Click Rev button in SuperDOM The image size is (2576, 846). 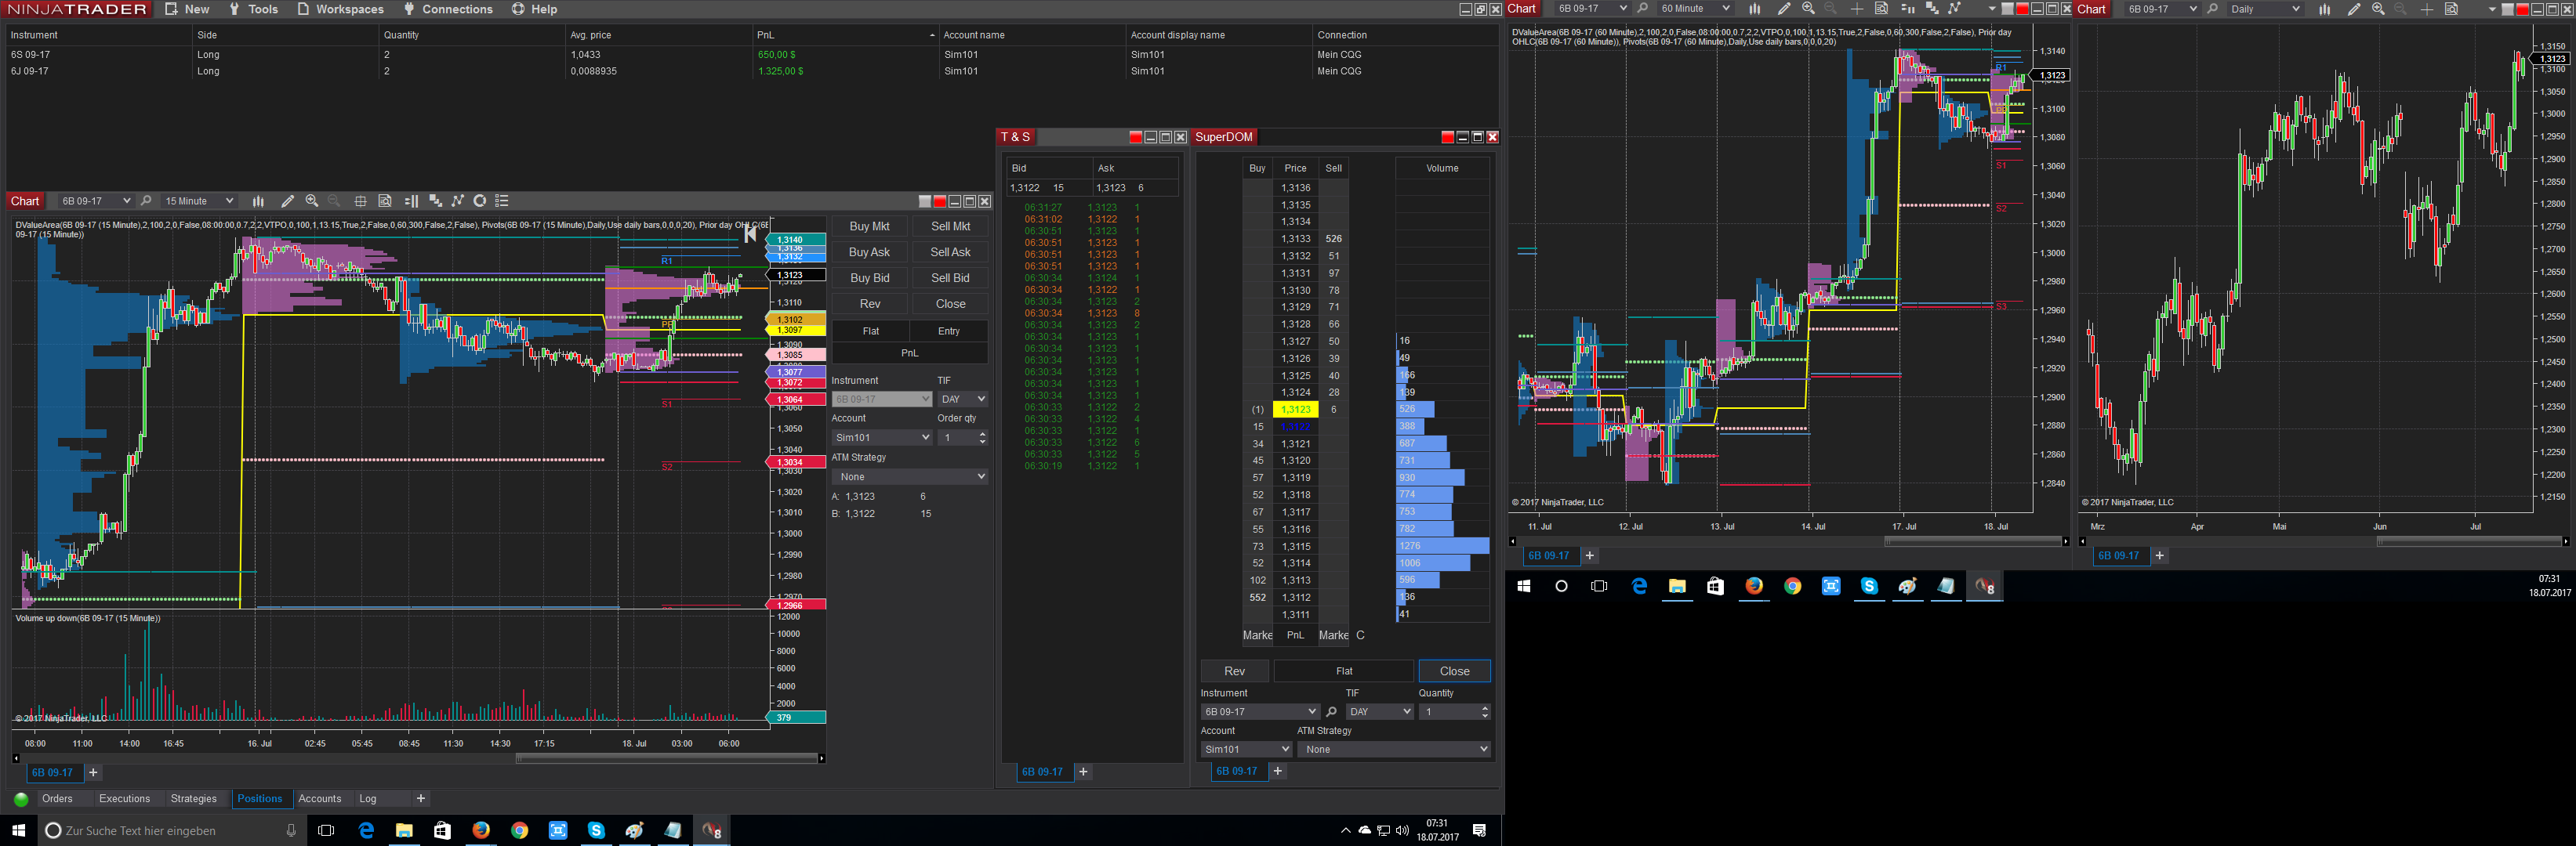click(x=1235, y=671)
